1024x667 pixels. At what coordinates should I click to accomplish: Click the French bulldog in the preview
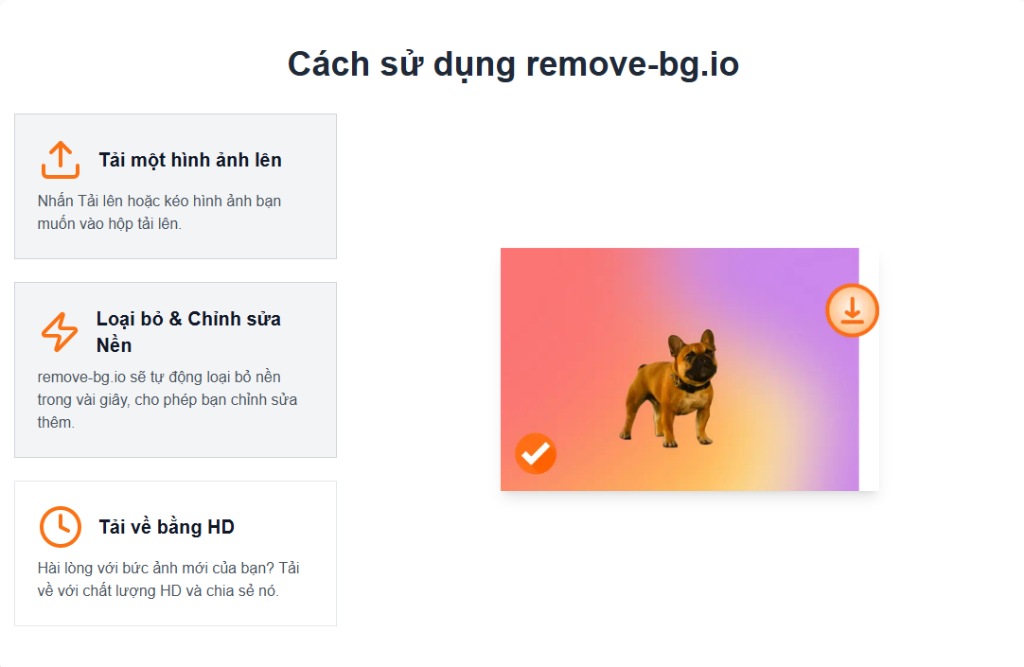coord(671,388)
